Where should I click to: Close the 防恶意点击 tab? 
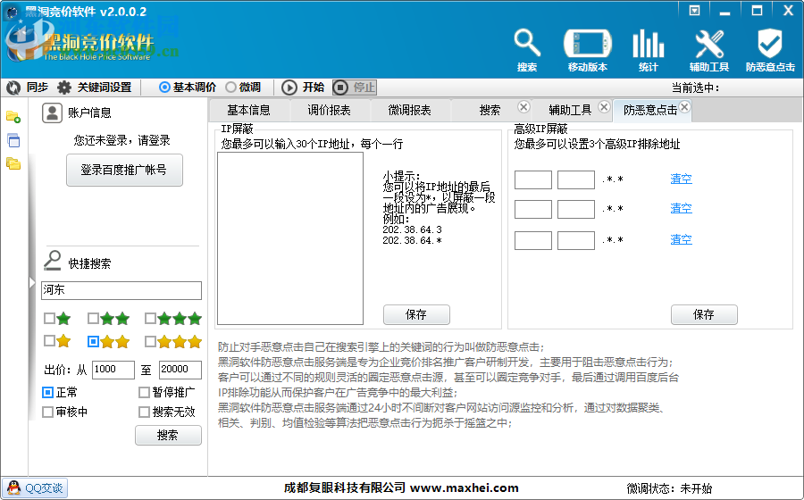[684, 106]
